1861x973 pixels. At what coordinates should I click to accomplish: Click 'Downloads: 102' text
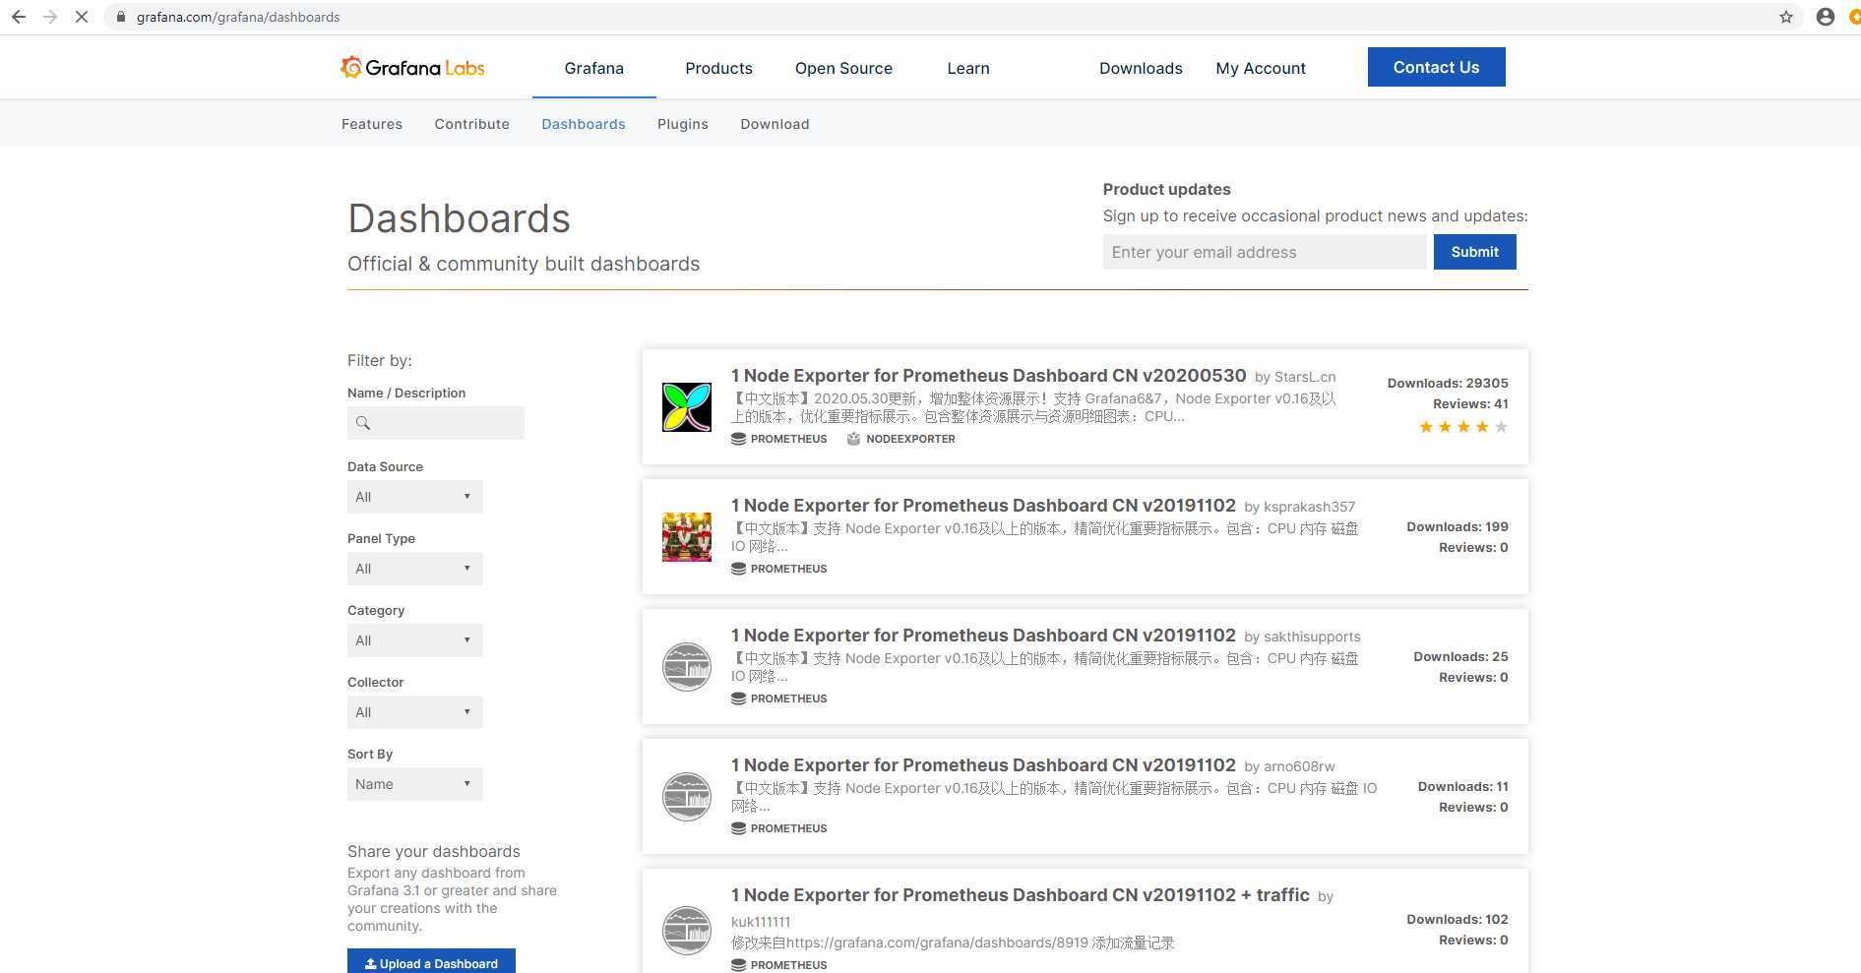(1458, 919)
